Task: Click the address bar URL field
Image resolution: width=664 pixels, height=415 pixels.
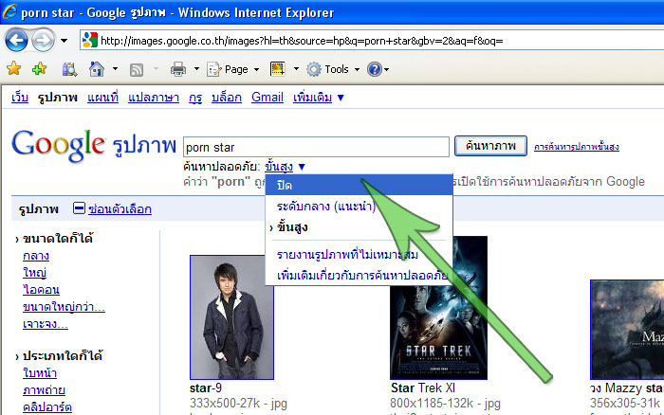Action: 372,41
